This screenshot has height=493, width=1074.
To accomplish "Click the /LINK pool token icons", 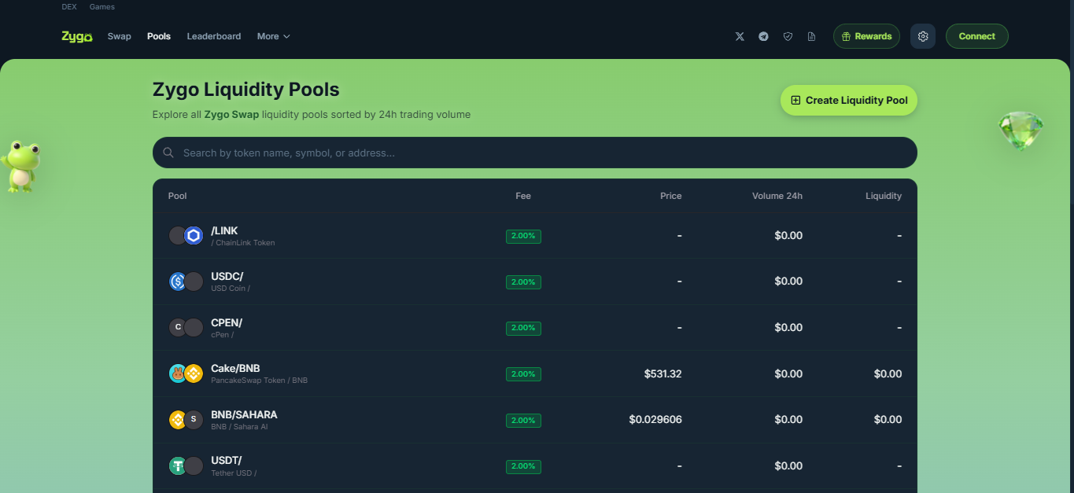I will coord(186,235).
